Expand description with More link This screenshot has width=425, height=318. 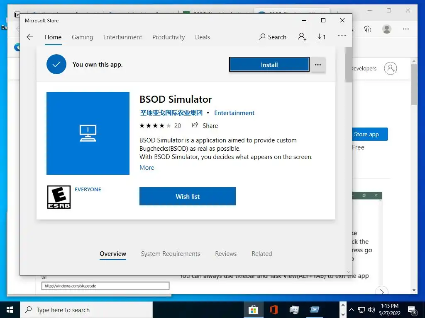pyautogui.click(x=147, y=168)
